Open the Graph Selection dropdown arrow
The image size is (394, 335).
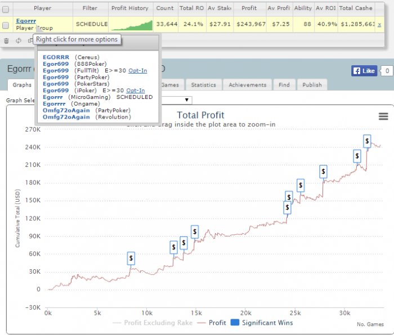[x=187, y=100]
